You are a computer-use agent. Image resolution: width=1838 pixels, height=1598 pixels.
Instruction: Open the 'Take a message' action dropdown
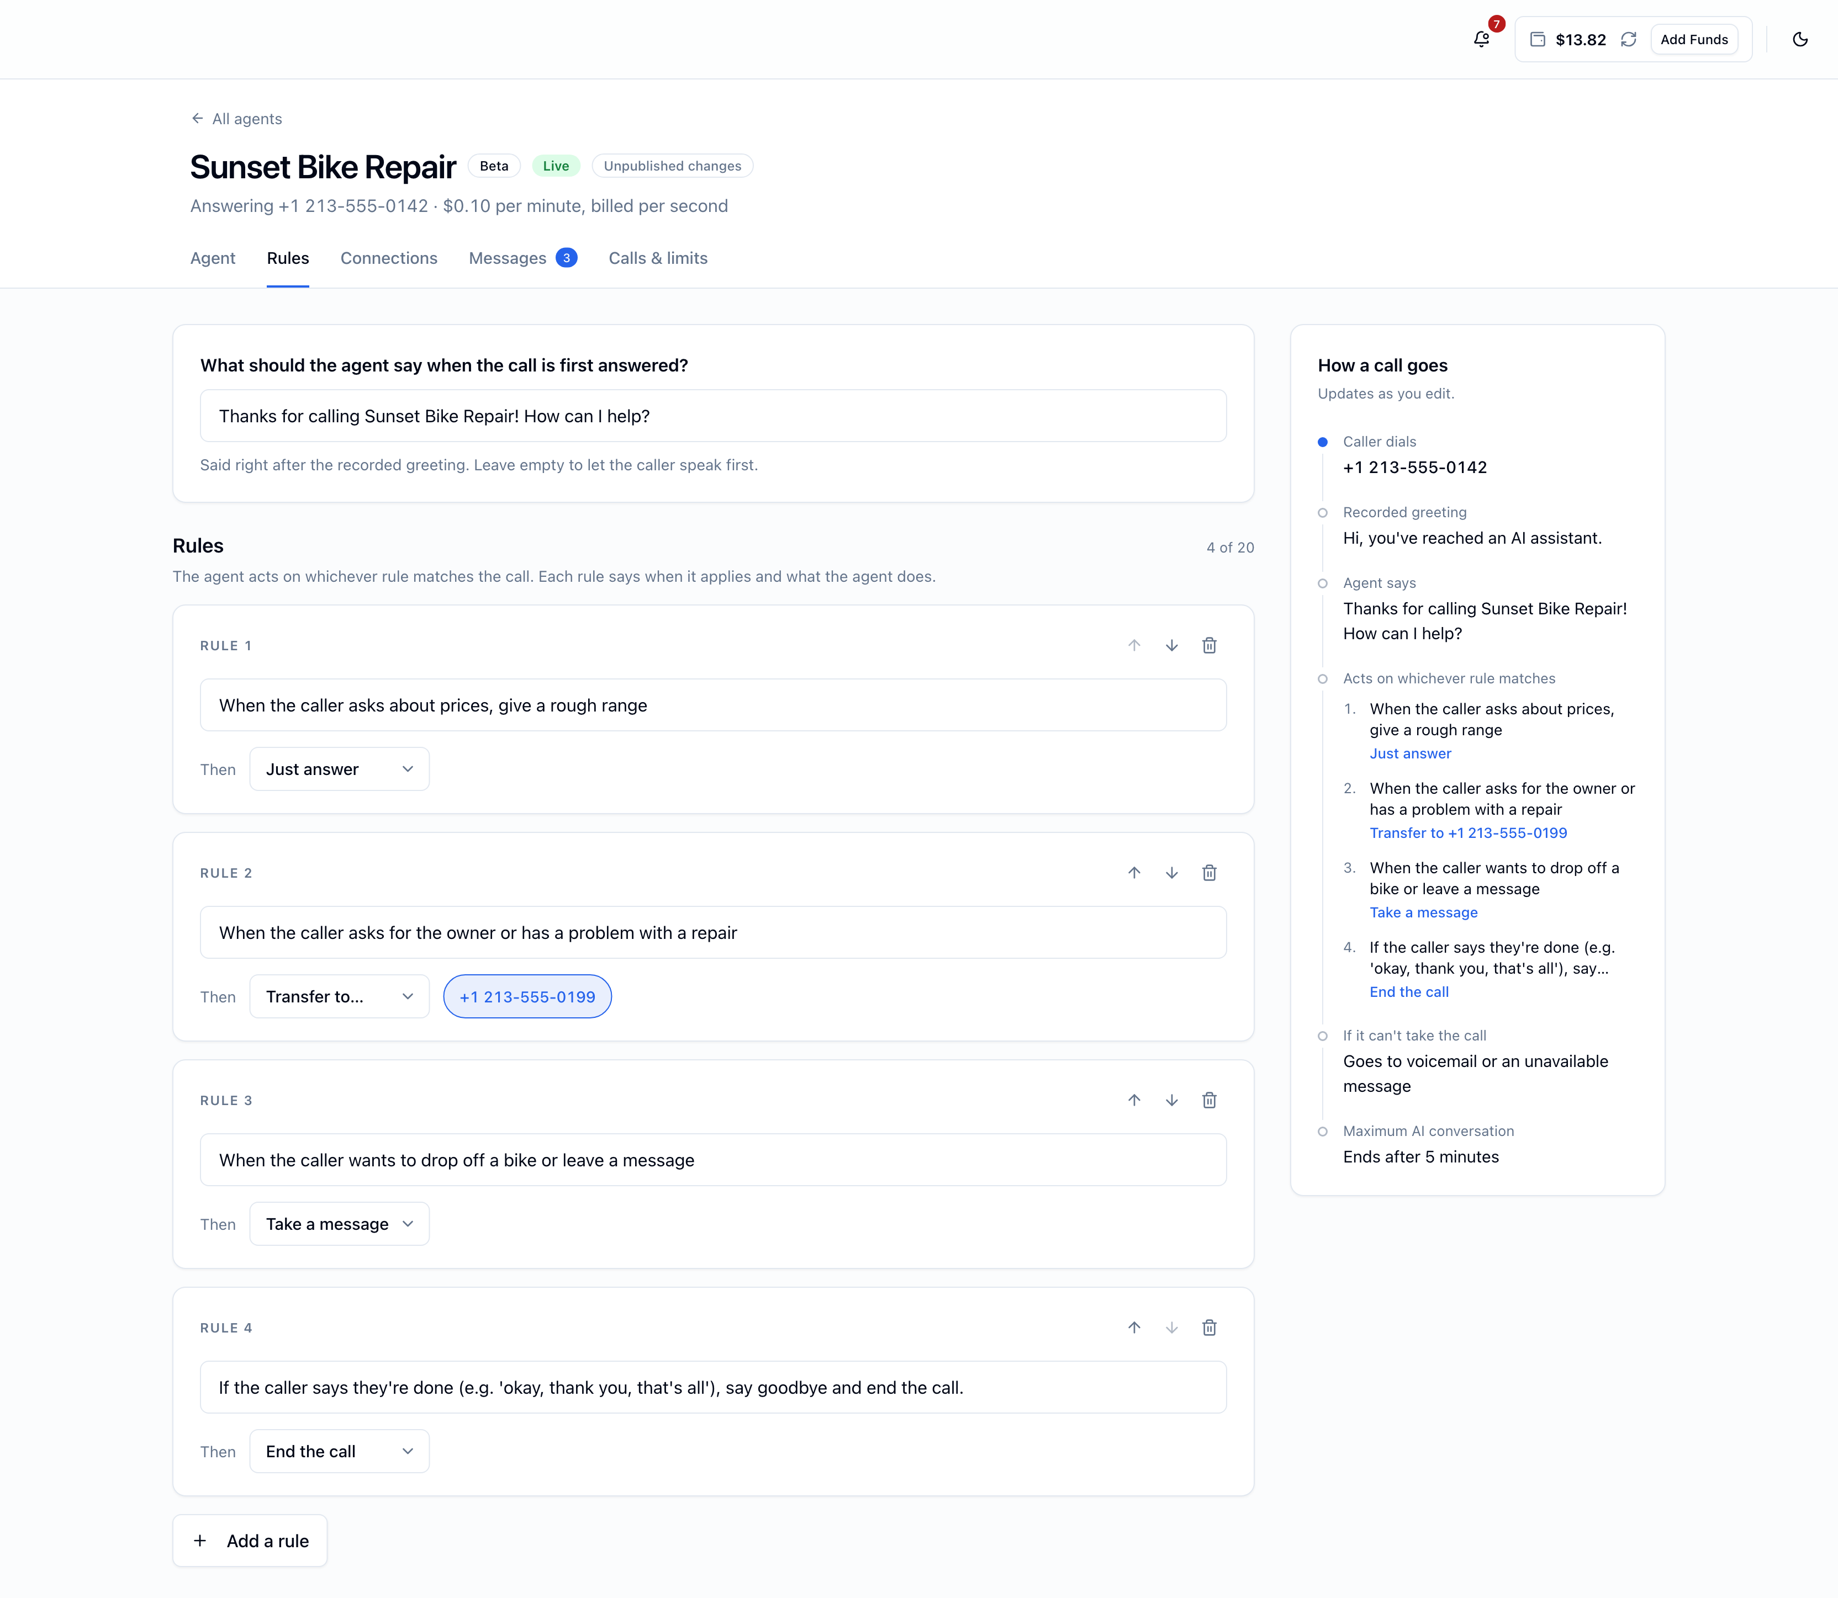pos(339,1224)
